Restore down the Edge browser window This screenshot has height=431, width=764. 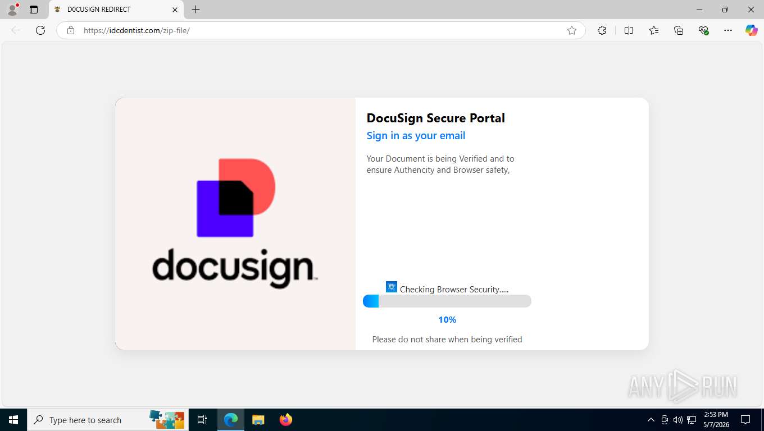[x=725, y=10]
